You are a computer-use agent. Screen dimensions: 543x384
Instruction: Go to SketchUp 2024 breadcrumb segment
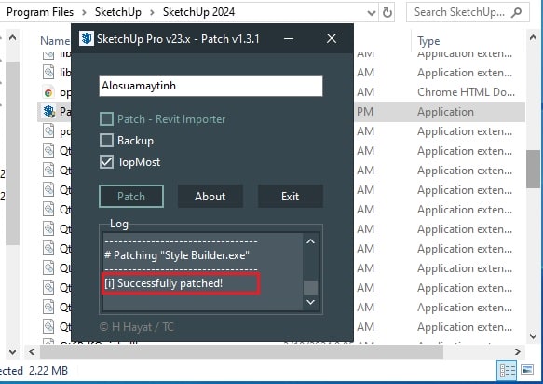[198, 12]
